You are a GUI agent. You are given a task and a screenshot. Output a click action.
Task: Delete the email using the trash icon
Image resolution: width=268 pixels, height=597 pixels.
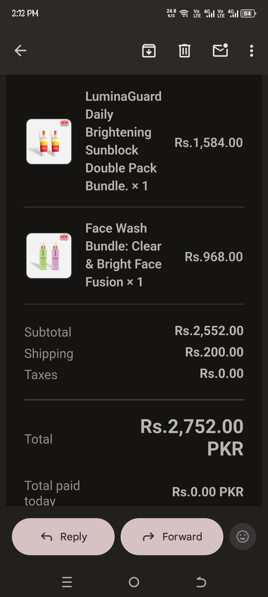[184, 51]
